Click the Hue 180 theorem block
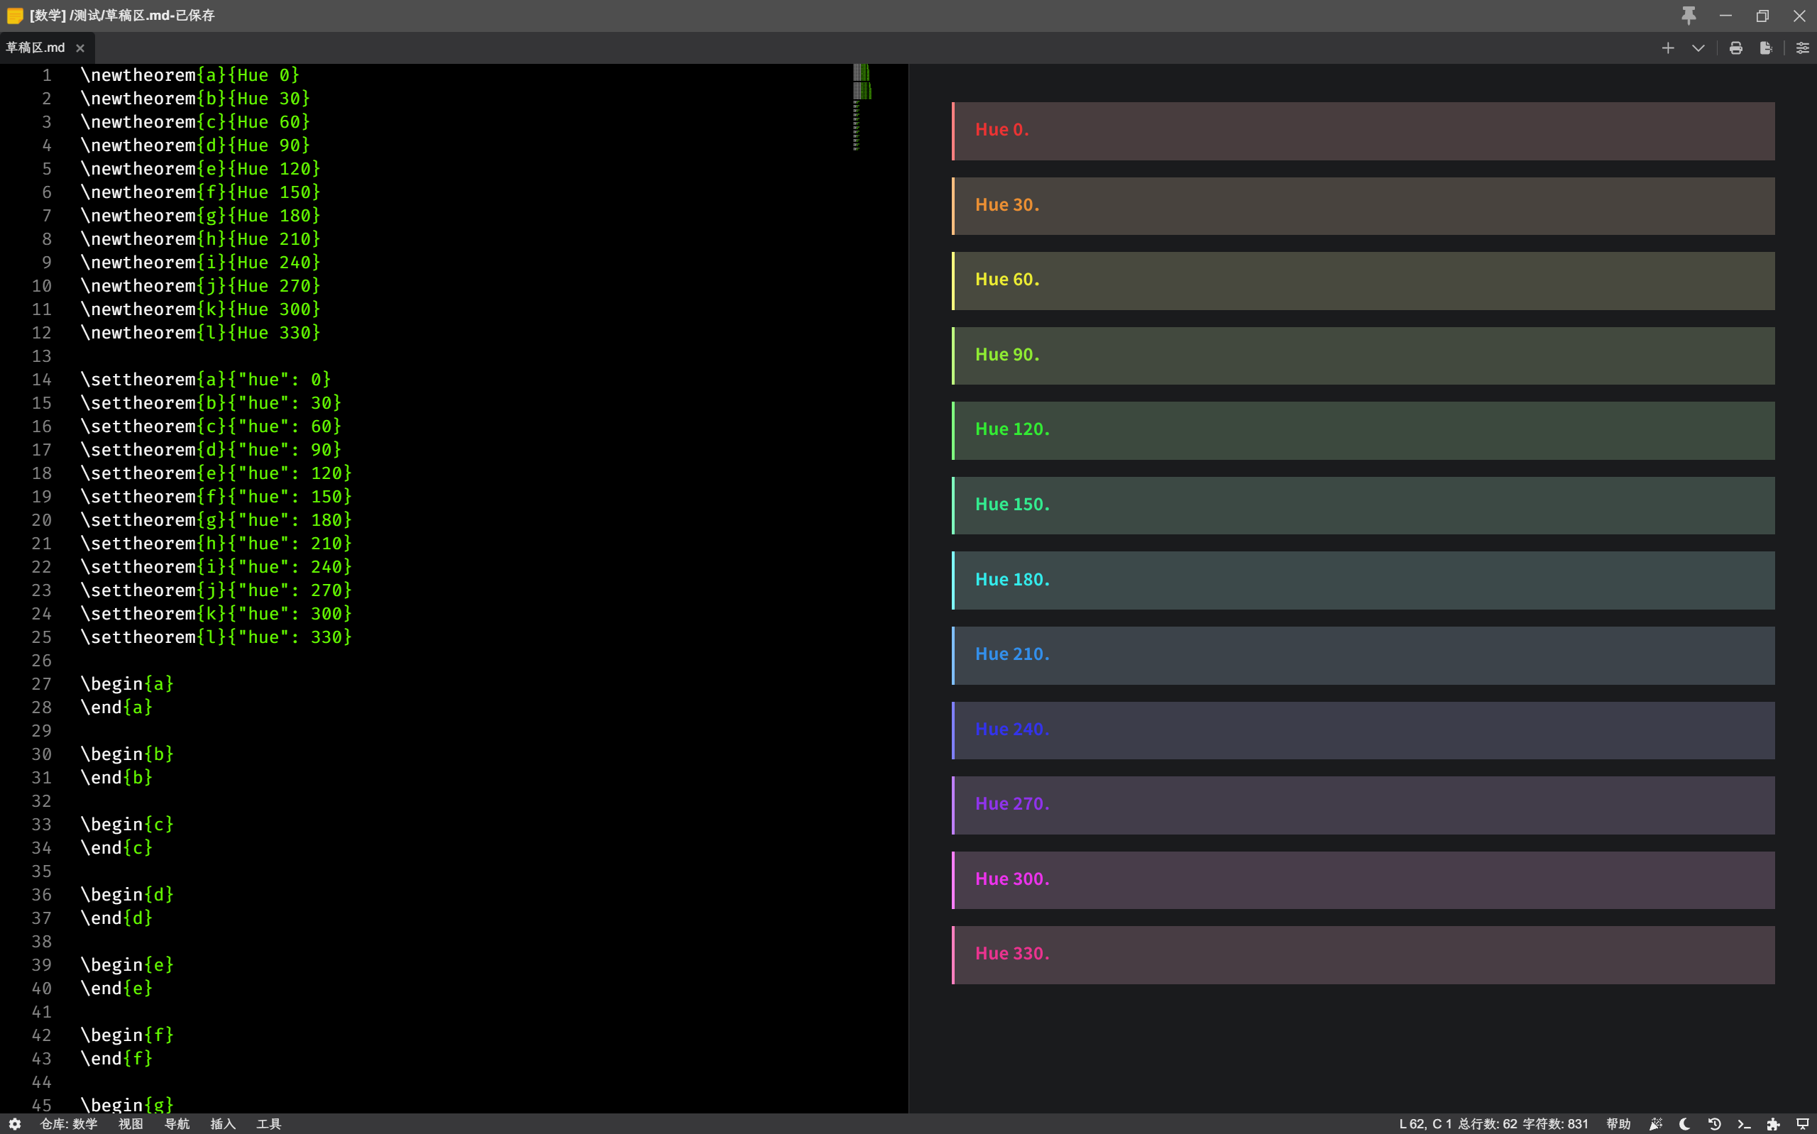 click(1363, 580)
